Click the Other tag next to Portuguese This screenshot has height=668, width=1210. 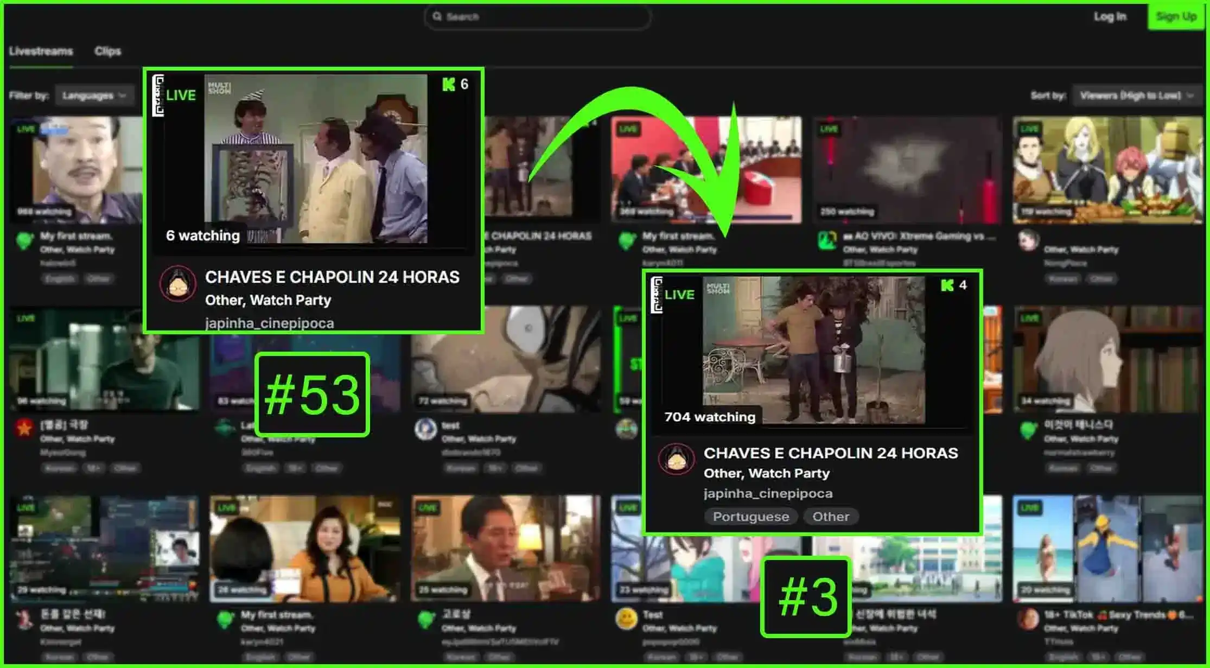click(x=830, y=517)
